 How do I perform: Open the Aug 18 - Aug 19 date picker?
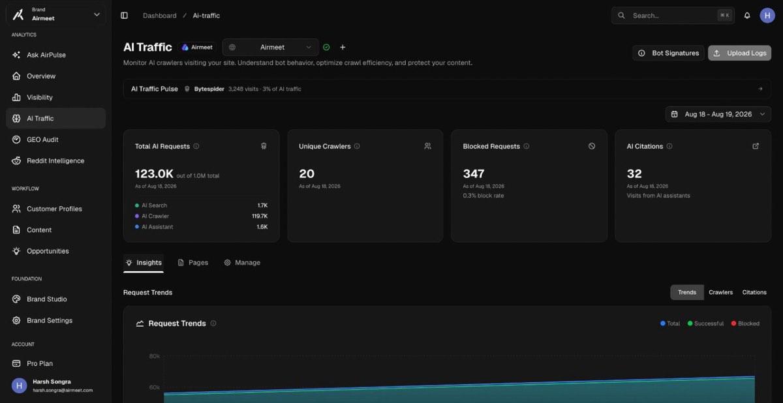[x=718, y=114]
